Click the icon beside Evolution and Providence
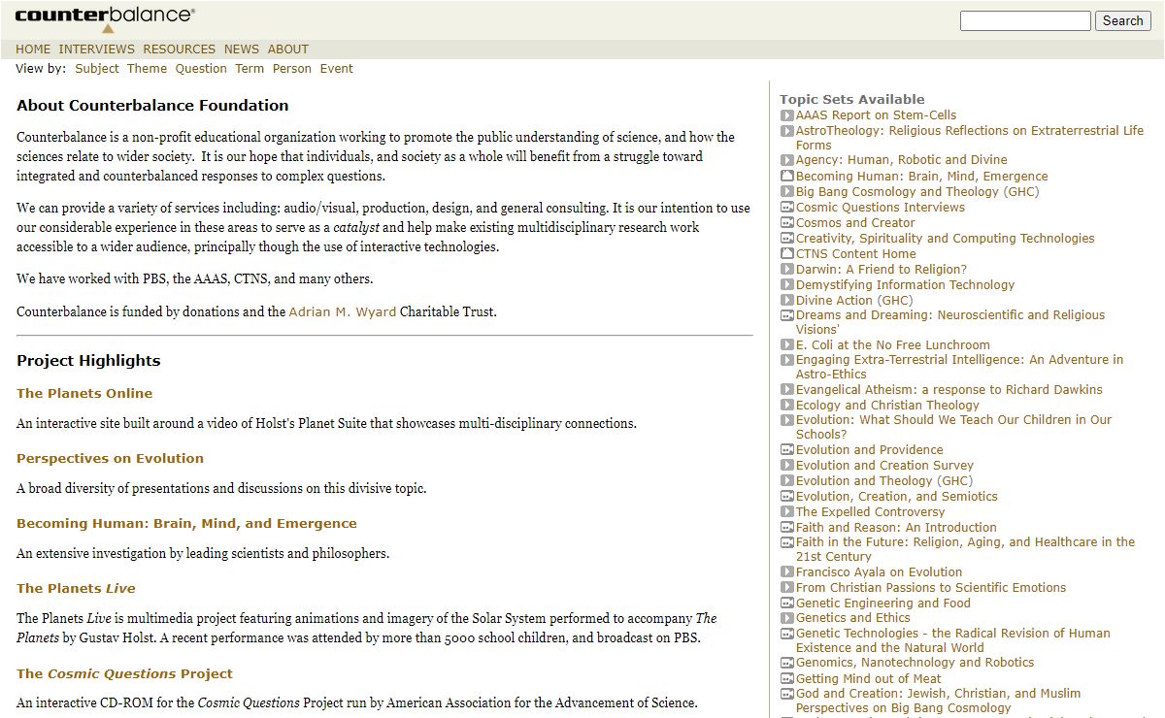This screenshot has height=718, width=1165. coord(787,450)
